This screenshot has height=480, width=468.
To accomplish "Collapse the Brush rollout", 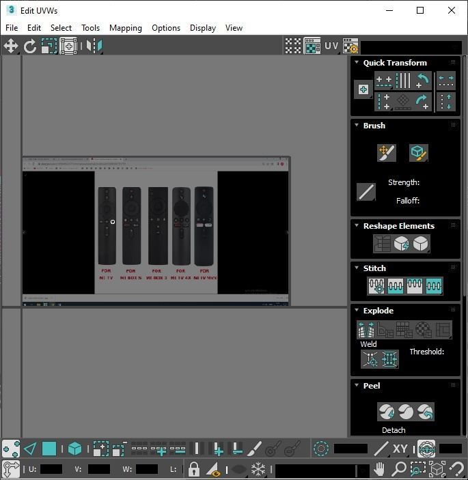I will coord(357,125).
